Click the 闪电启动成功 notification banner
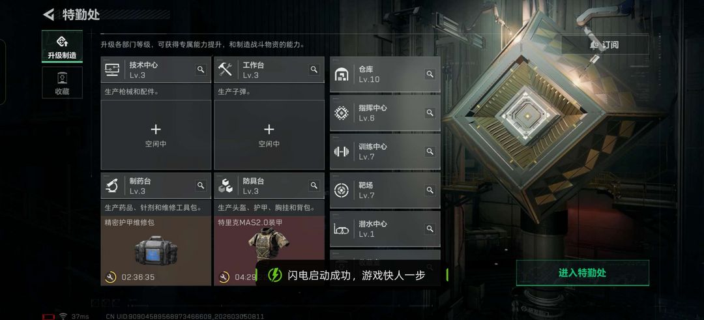 pos(351,275)
